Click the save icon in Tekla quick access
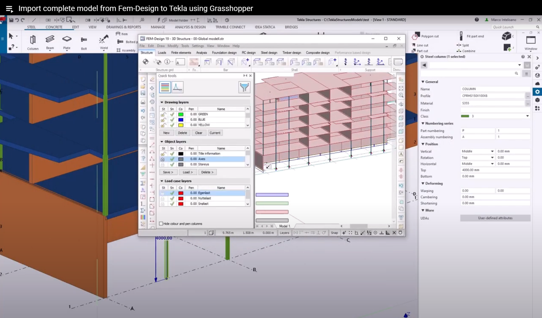The image size is (542, 318). click(11, 20)
